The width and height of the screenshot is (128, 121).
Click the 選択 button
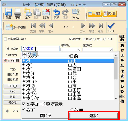tap(93, 116)
